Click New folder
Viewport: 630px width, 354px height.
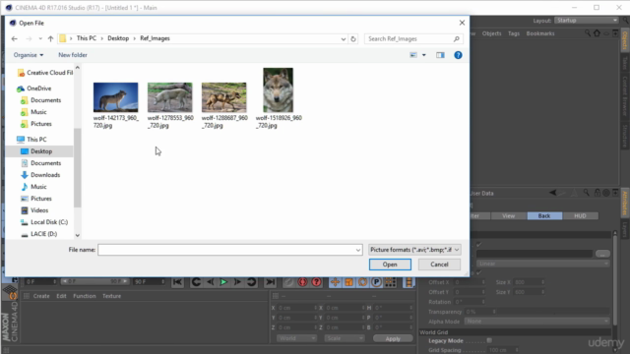tap(73, 55)
